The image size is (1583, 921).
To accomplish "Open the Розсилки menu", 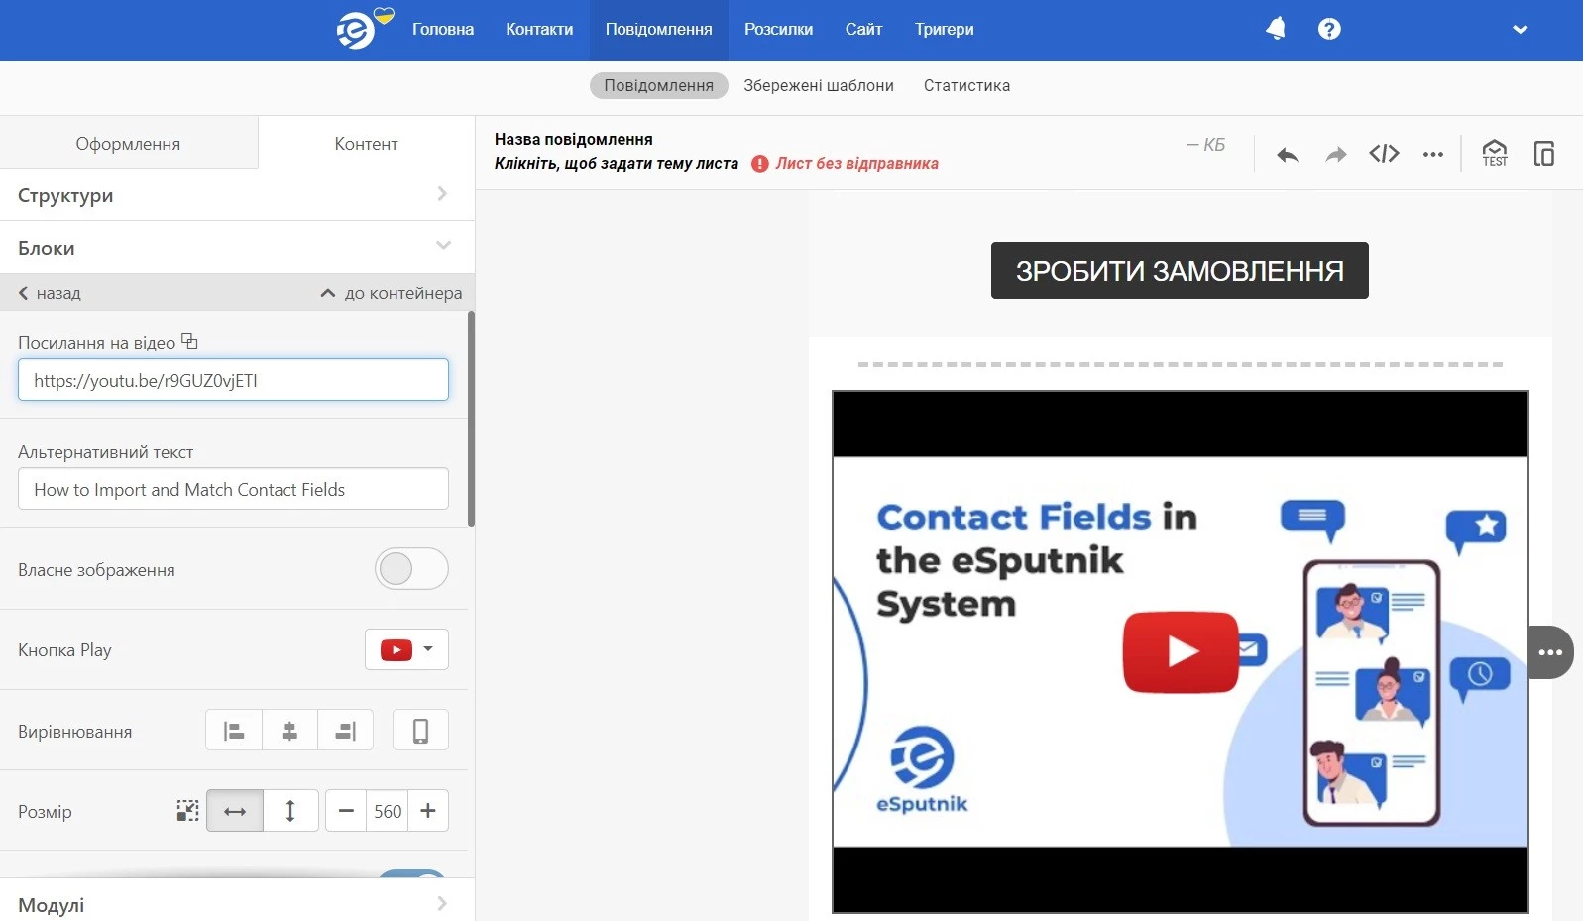I will click(x=779, y=30).
